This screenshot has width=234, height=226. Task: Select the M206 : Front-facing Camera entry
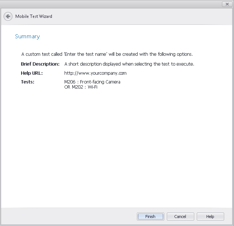(92, 82)
